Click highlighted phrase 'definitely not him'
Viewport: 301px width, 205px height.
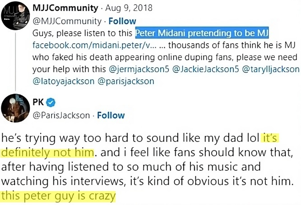(47, 153)
